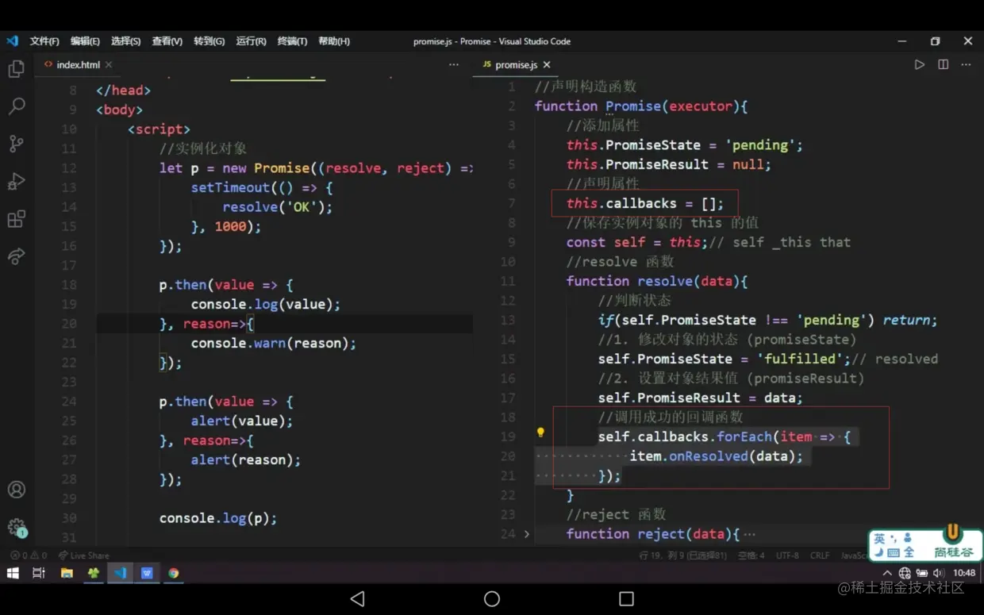Open the volume control in system tray
The image size is (984, 615).
coord(939,573)
